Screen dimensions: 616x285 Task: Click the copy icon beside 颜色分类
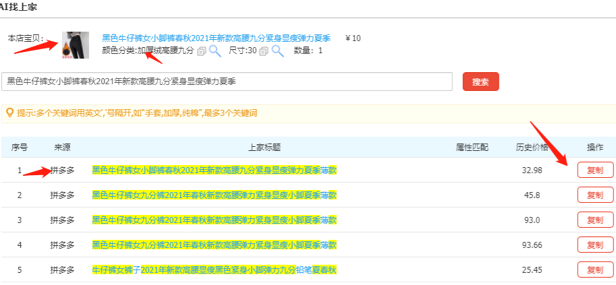pyautogui.click(x=201, y=51)
